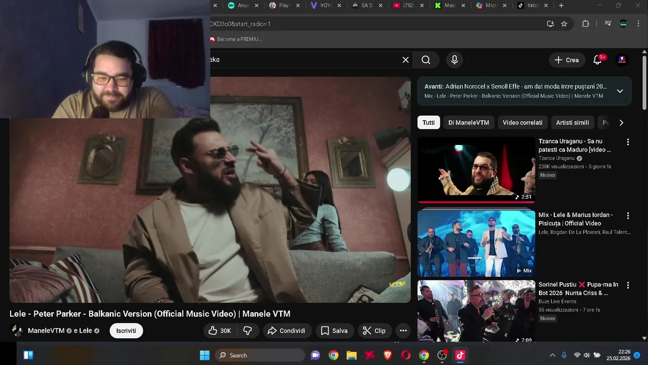Click inside the YouTube search field

click(304, 60)
